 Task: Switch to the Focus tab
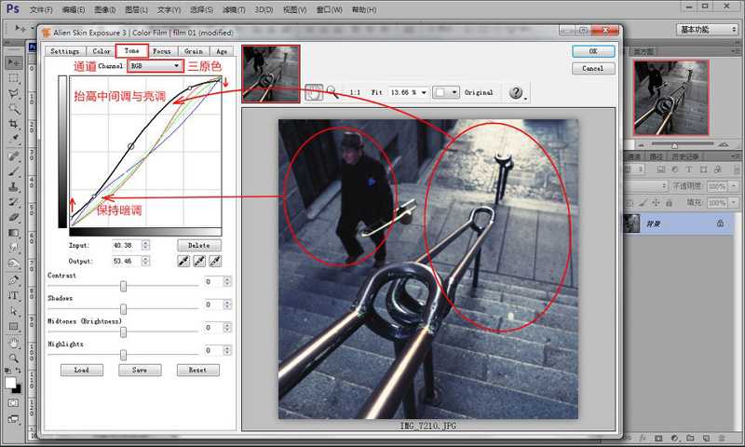click(x=161, y=51)
